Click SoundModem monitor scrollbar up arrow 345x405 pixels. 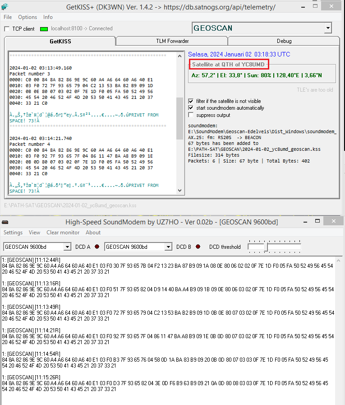point(338,261)
